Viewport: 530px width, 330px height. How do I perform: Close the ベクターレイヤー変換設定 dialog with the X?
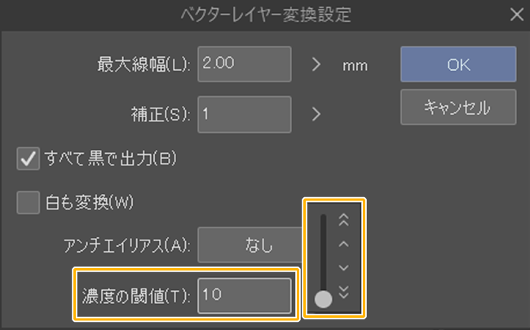pyautogui.click(x=515, y=14)
